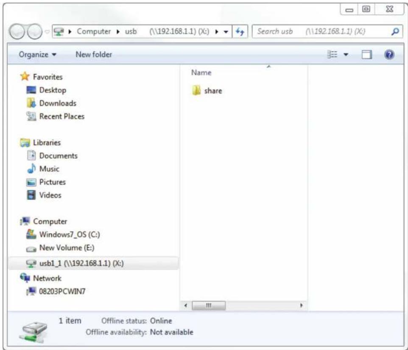Maximize the Explorer window

click(366, 9)
